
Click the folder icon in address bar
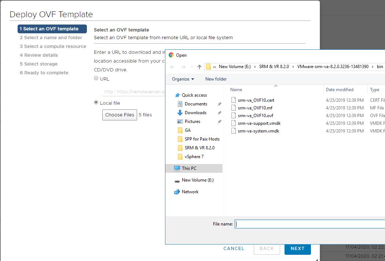[208, 67]
